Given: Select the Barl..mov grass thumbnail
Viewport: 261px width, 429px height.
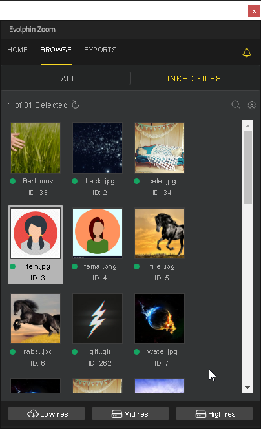Looking at the screenshot, I should (x=36, y=148).
